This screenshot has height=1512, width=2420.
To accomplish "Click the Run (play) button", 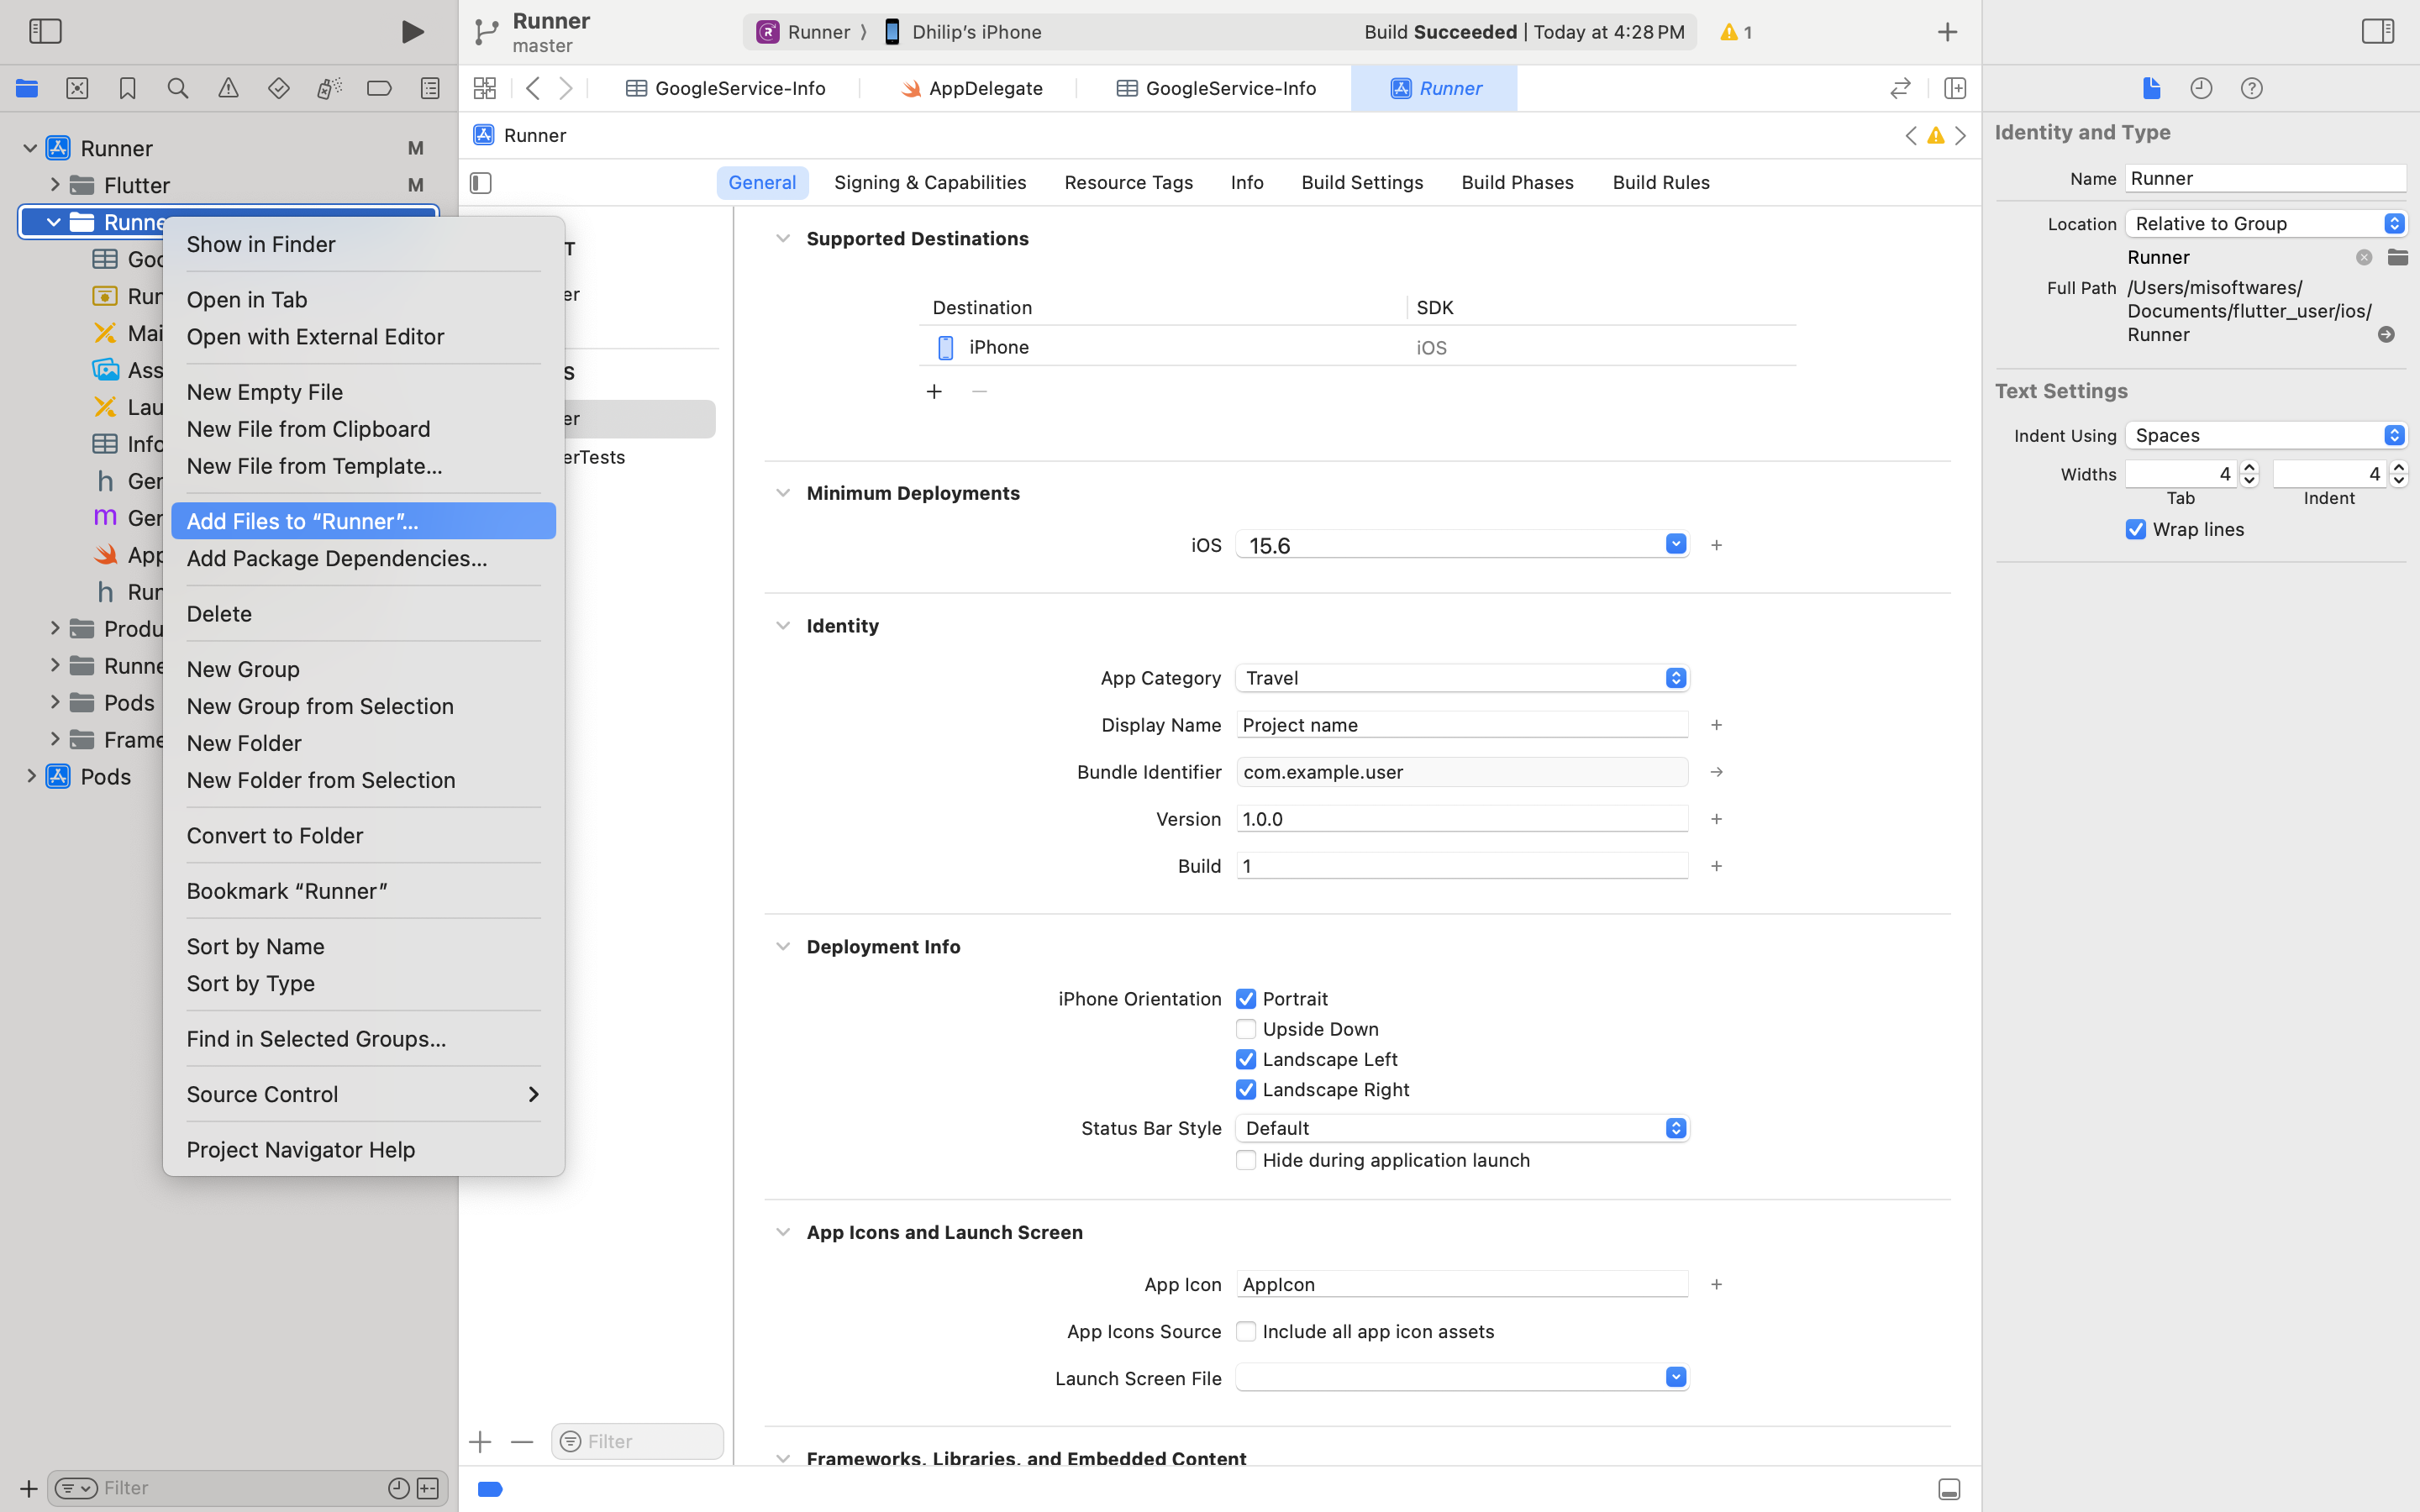I will tap(412, 32).
